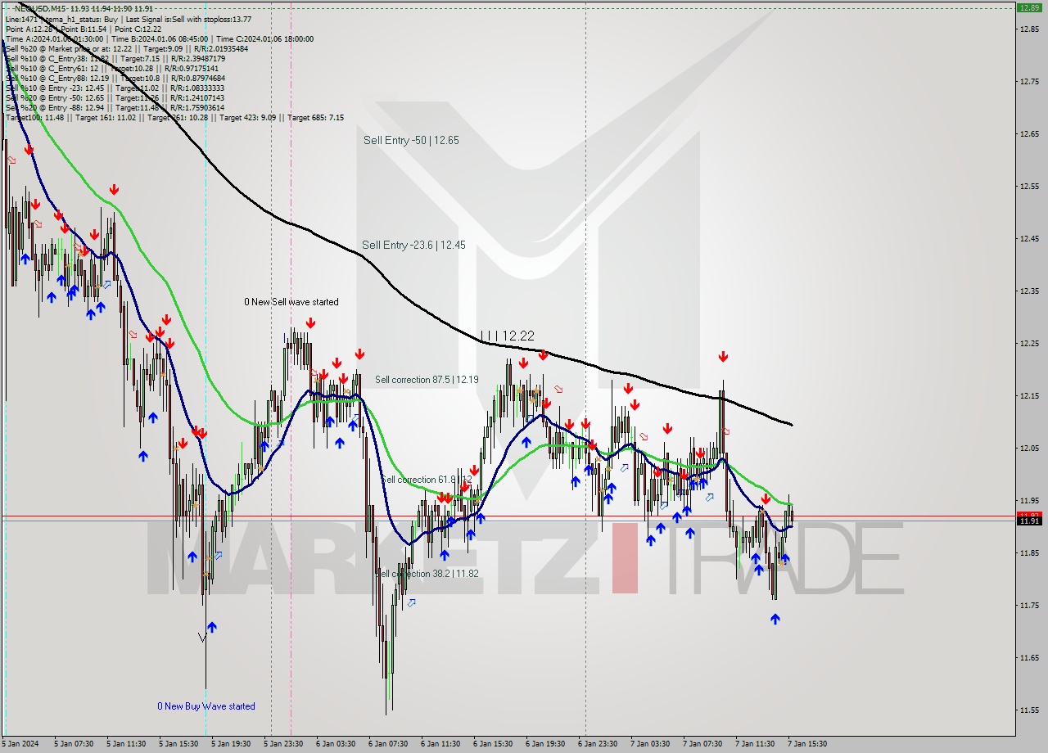Screen dimensions: 1048x753
Task: Click the 'Sell %10 @ C_Entry88: 12.19' line
Action: click(115, 78)
